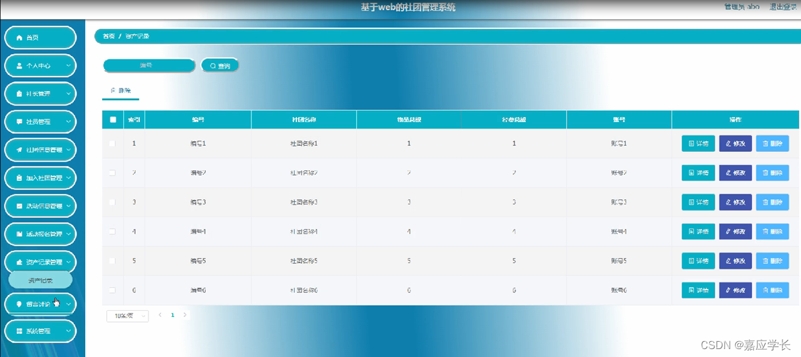The image size is (801, 357).
Task: Click the icon beside 资产记录管理
Action: [19, 262]
